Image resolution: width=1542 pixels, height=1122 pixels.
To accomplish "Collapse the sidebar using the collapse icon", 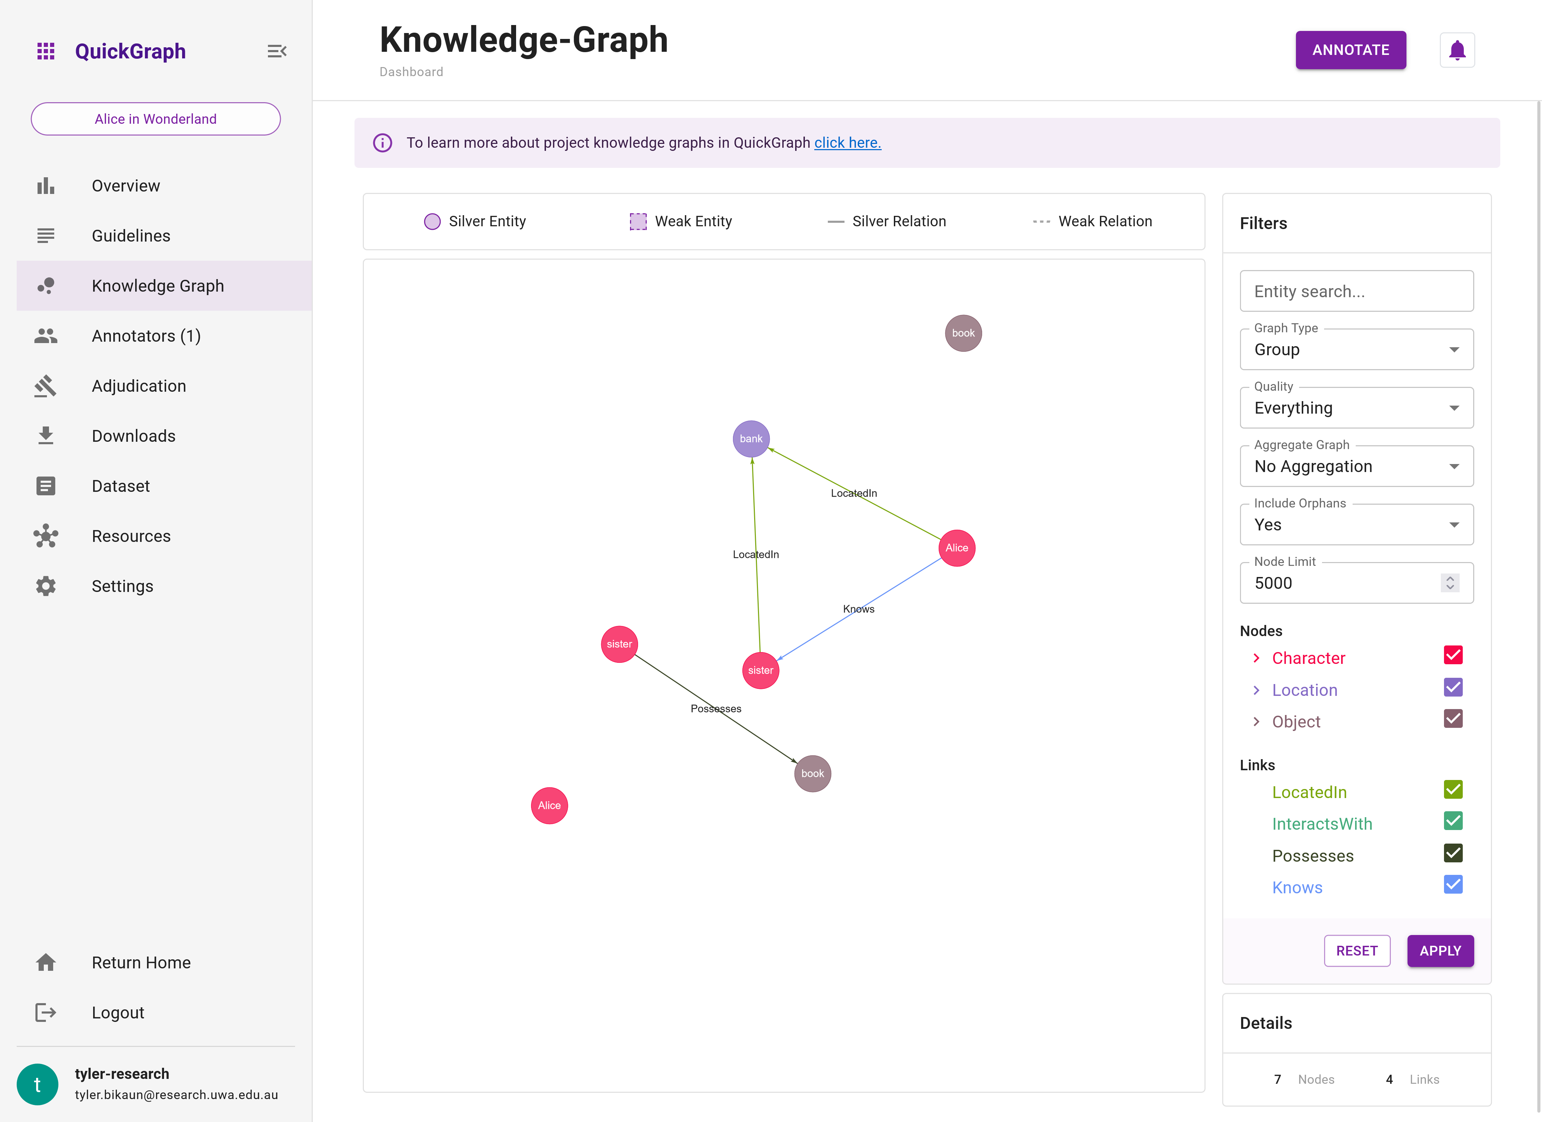I will point(277,50).
